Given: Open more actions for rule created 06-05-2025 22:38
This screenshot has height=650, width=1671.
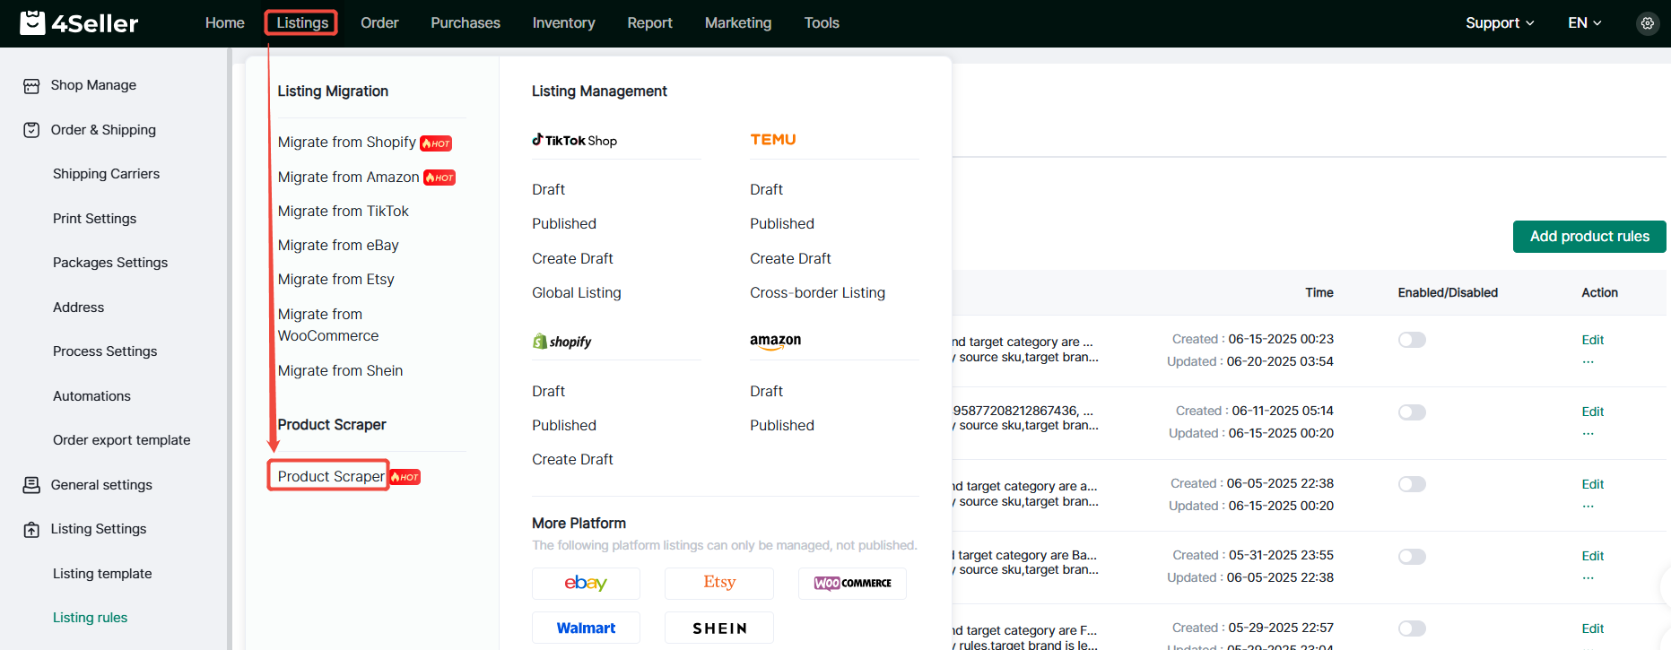Looking at the screenshot, I should (x=1588, y=507).
